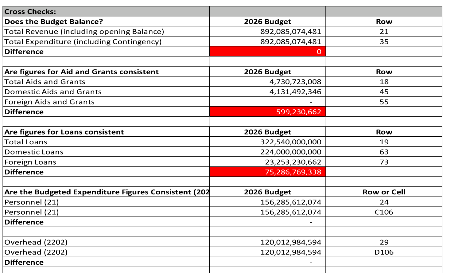
Task: Click 'Does the Budget Balance?' heading
Action: point(106,21)
